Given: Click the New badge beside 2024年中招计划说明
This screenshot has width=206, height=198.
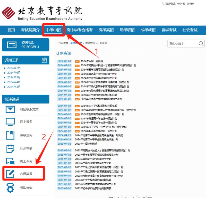Looking at the screenshot, I should click(77, 61).
